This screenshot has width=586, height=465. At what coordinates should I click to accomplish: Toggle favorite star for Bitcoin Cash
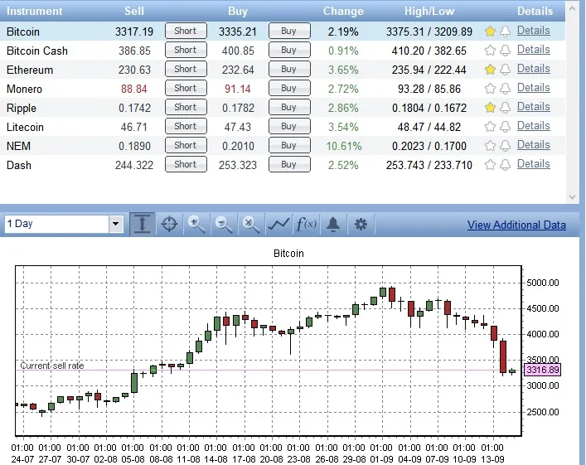pos(490,51)
